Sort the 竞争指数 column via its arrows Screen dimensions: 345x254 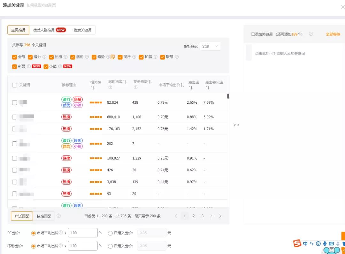click(150, 82)
